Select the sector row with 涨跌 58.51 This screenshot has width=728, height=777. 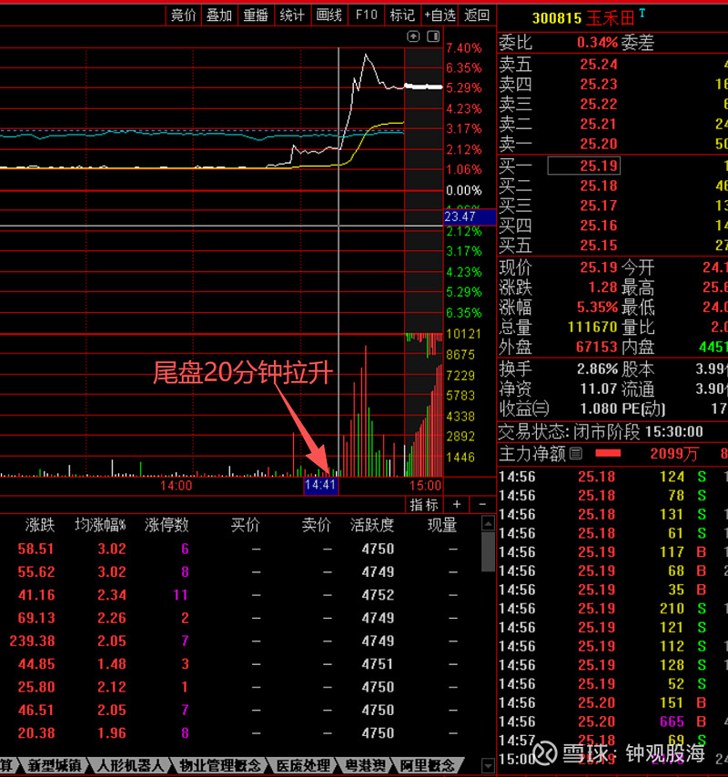240,549
